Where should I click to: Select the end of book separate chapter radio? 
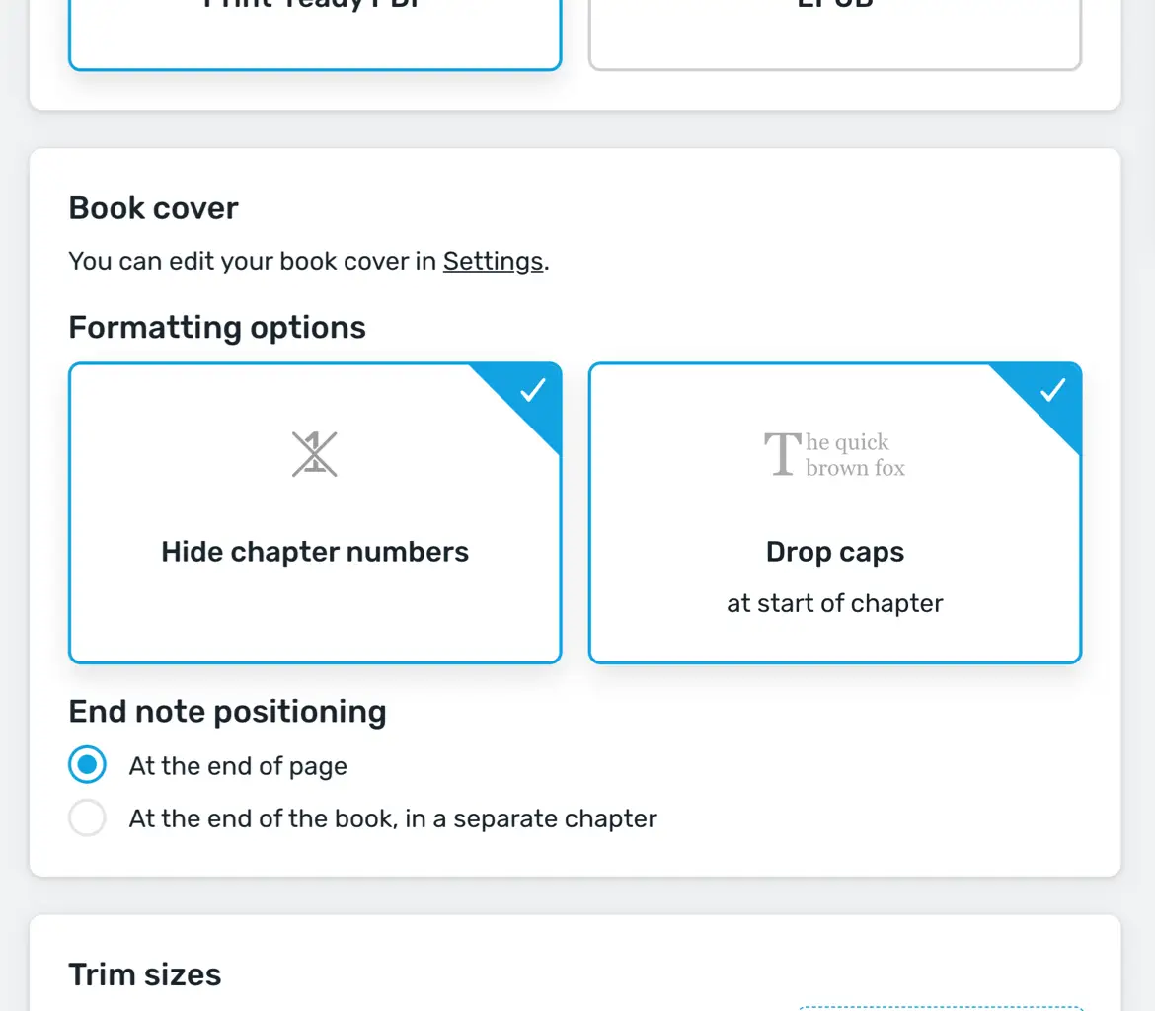[87, 818]
